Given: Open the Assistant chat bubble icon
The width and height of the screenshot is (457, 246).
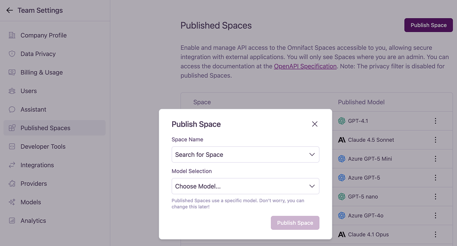Looking at the screenshot, I should point(12,109).
